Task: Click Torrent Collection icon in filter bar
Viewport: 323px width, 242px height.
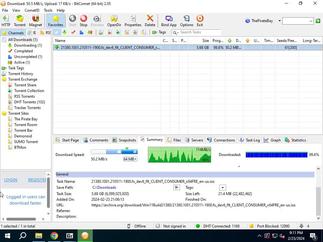Action: (118, 32)
